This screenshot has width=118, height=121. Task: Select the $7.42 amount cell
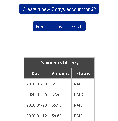tap(60, 94)
